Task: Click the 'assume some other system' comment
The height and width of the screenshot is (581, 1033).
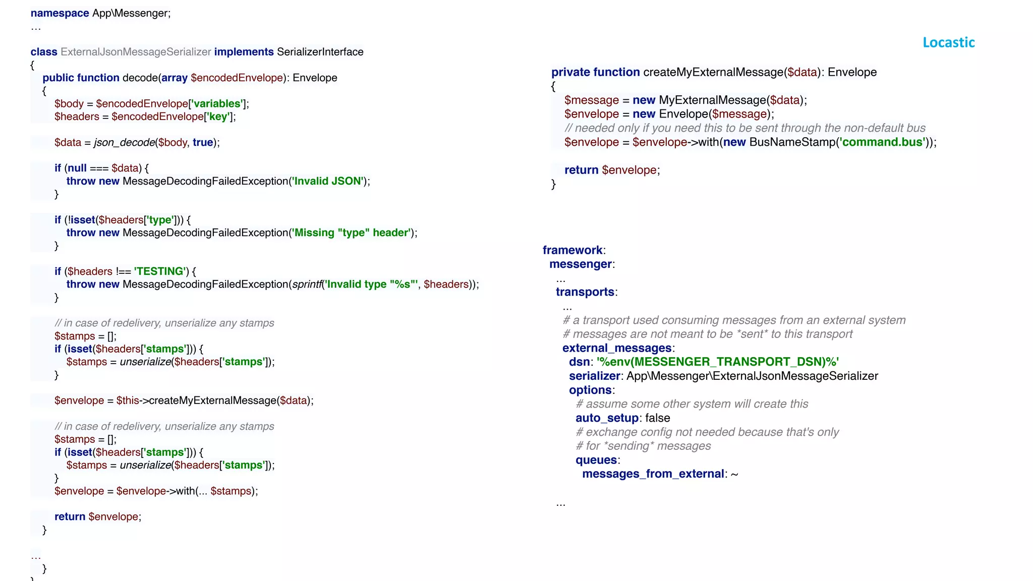Action: pyautogui.click(x=692, y=404)
